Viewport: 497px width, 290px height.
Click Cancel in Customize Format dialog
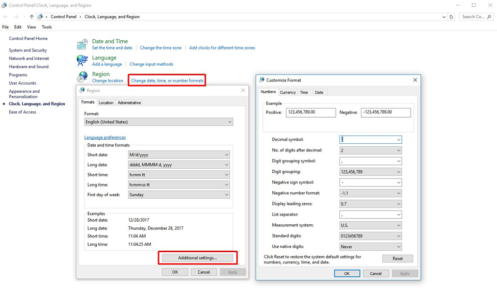click(x=376, y=274)
